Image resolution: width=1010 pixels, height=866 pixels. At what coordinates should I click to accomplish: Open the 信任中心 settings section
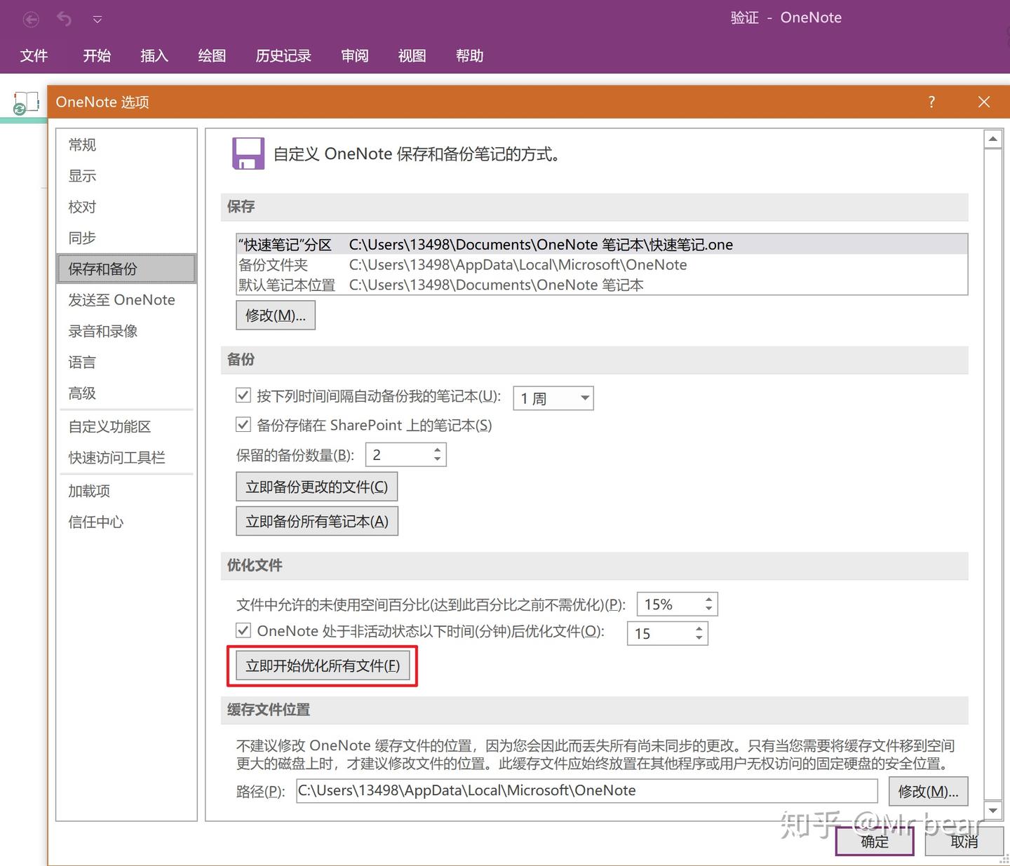pyautogui.click(x=95, y=522)
